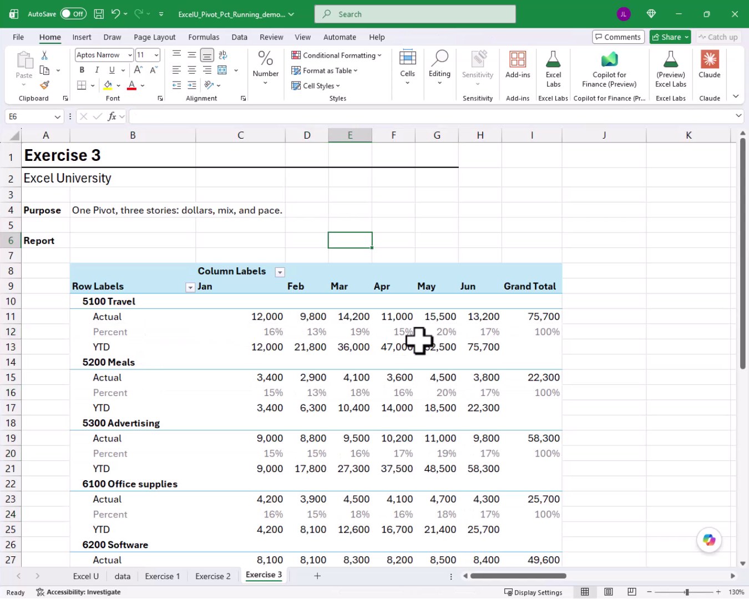Click the Center align icon
749x599 pixels.
[191, 70]
